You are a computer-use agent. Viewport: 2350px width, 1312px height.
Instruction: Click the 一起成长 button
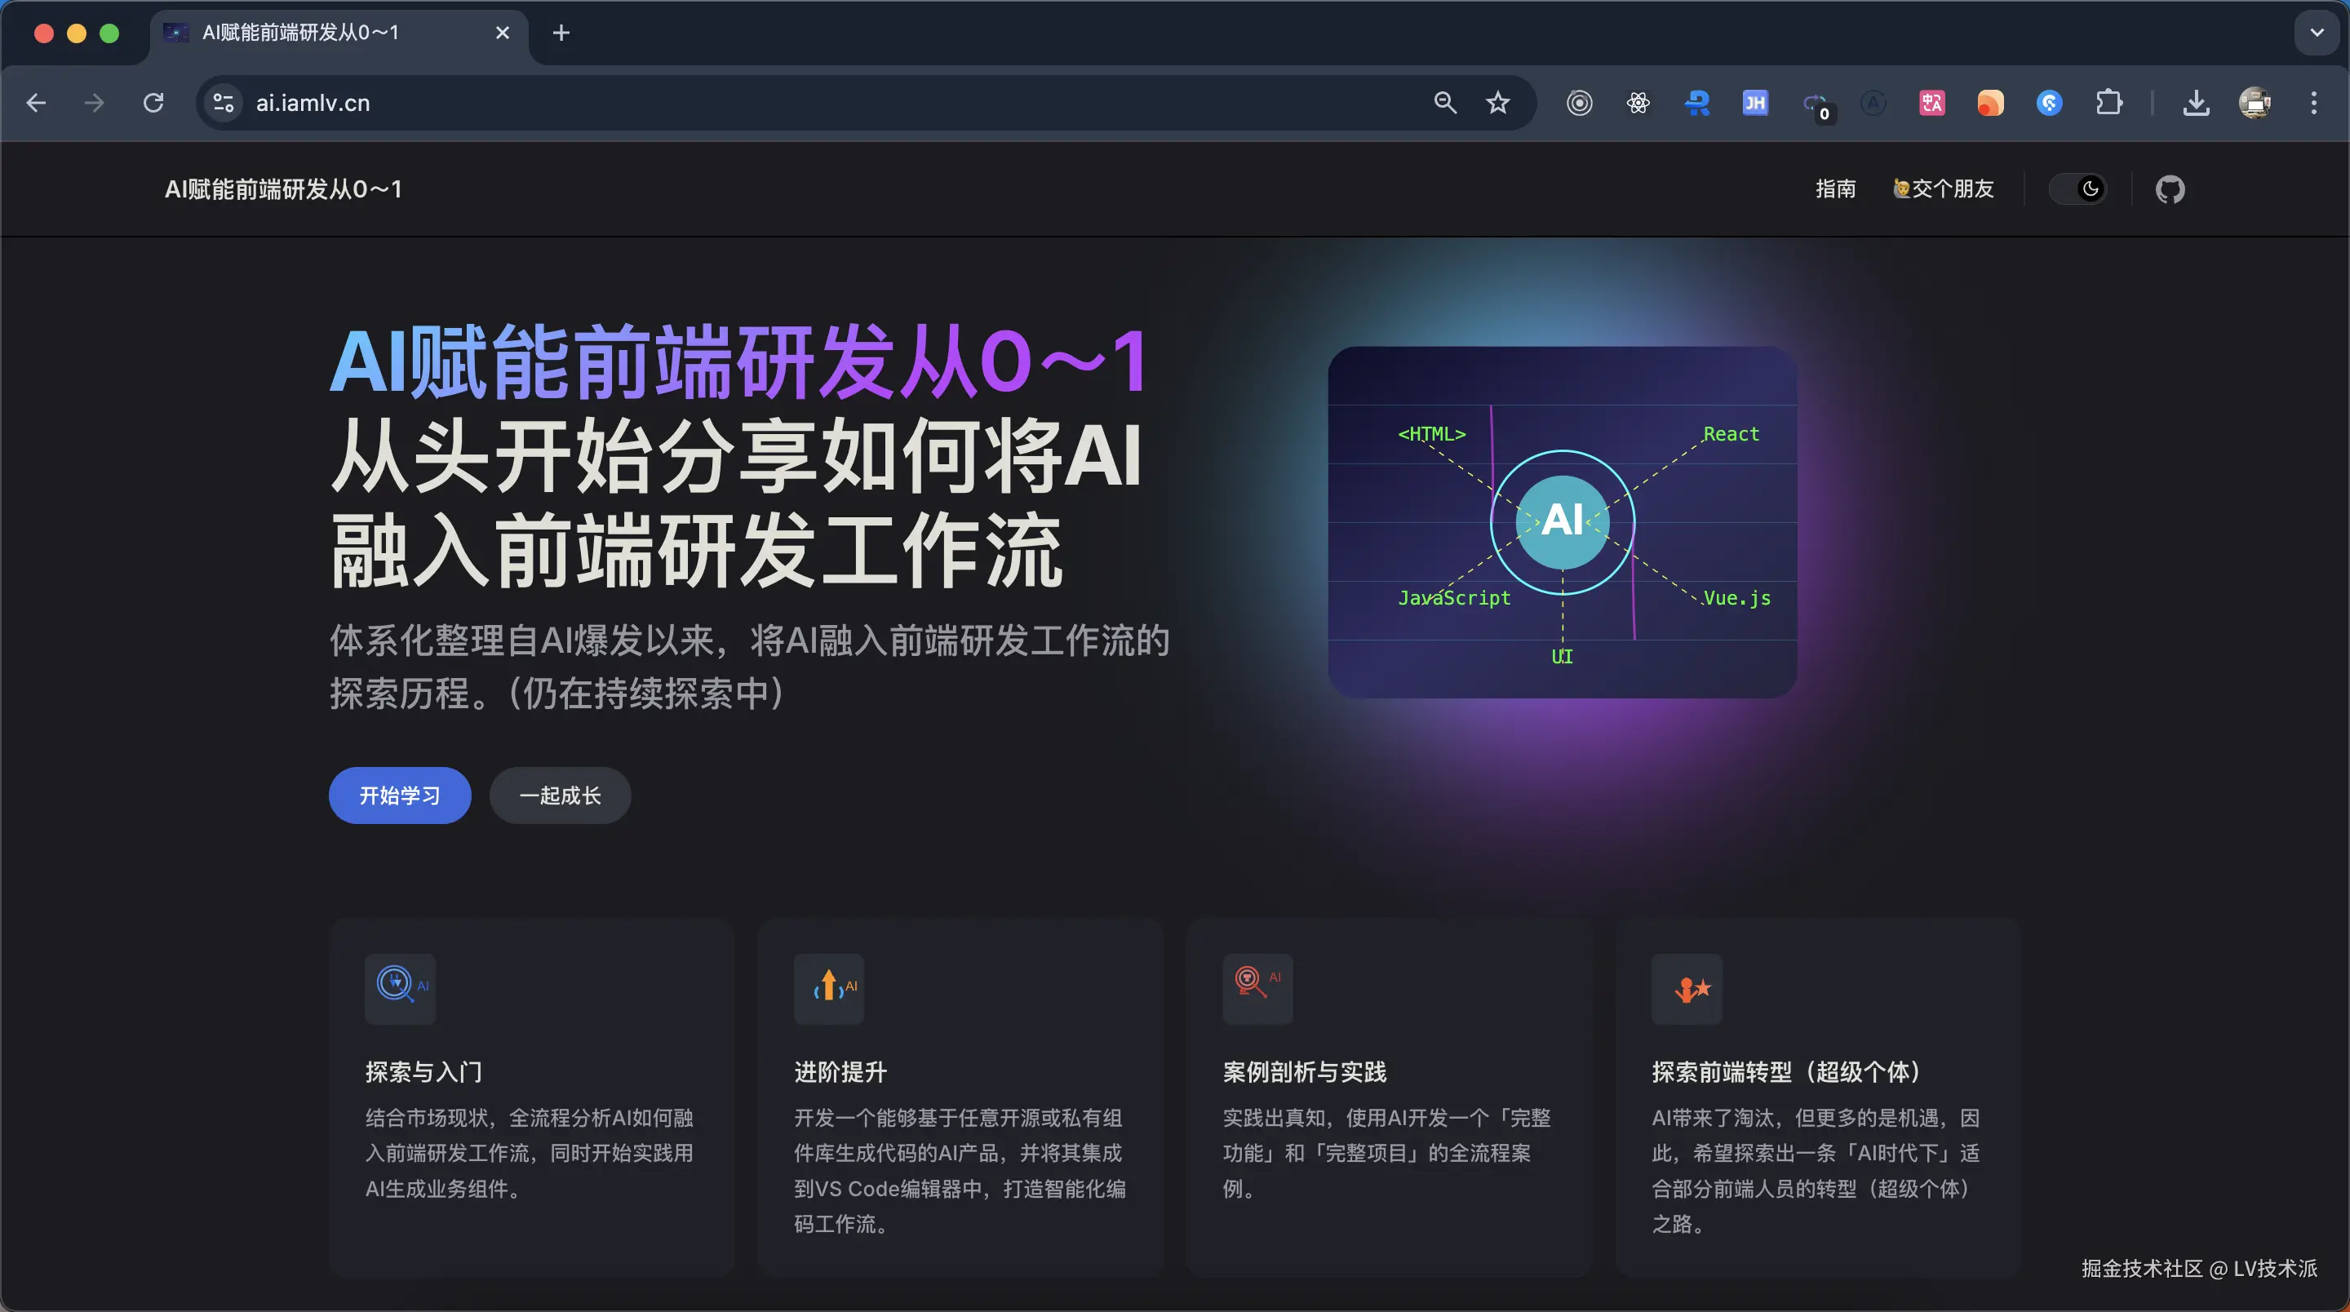559,796
